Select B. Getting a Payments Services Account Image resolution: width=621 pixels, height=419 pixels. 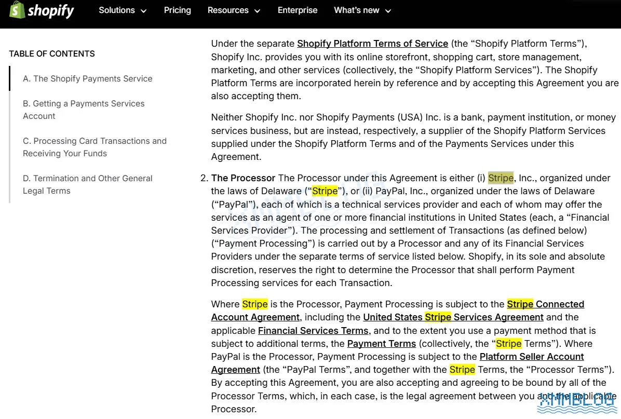click(x=84, y=110)
